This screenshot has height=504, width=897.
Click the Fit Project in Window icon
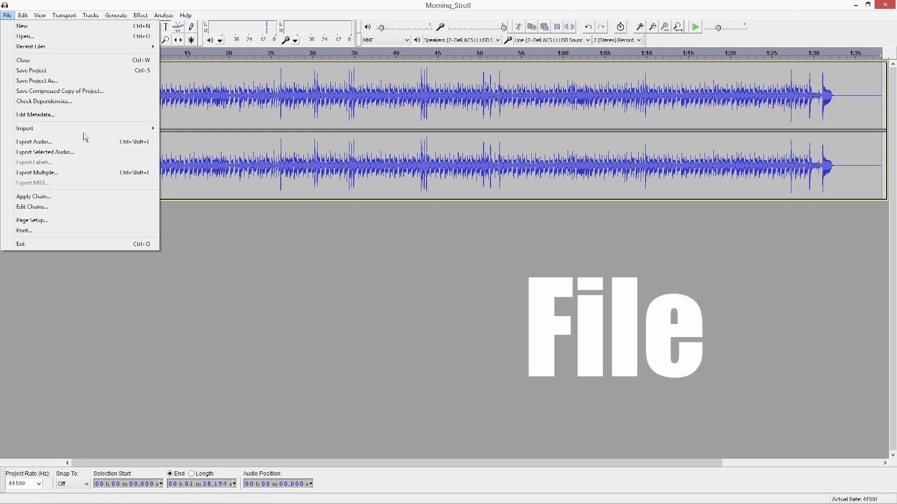point(678,27)
